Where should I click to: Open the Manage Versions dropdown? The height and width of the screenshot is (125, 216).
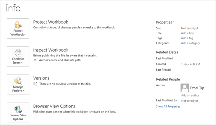point(18,85)
